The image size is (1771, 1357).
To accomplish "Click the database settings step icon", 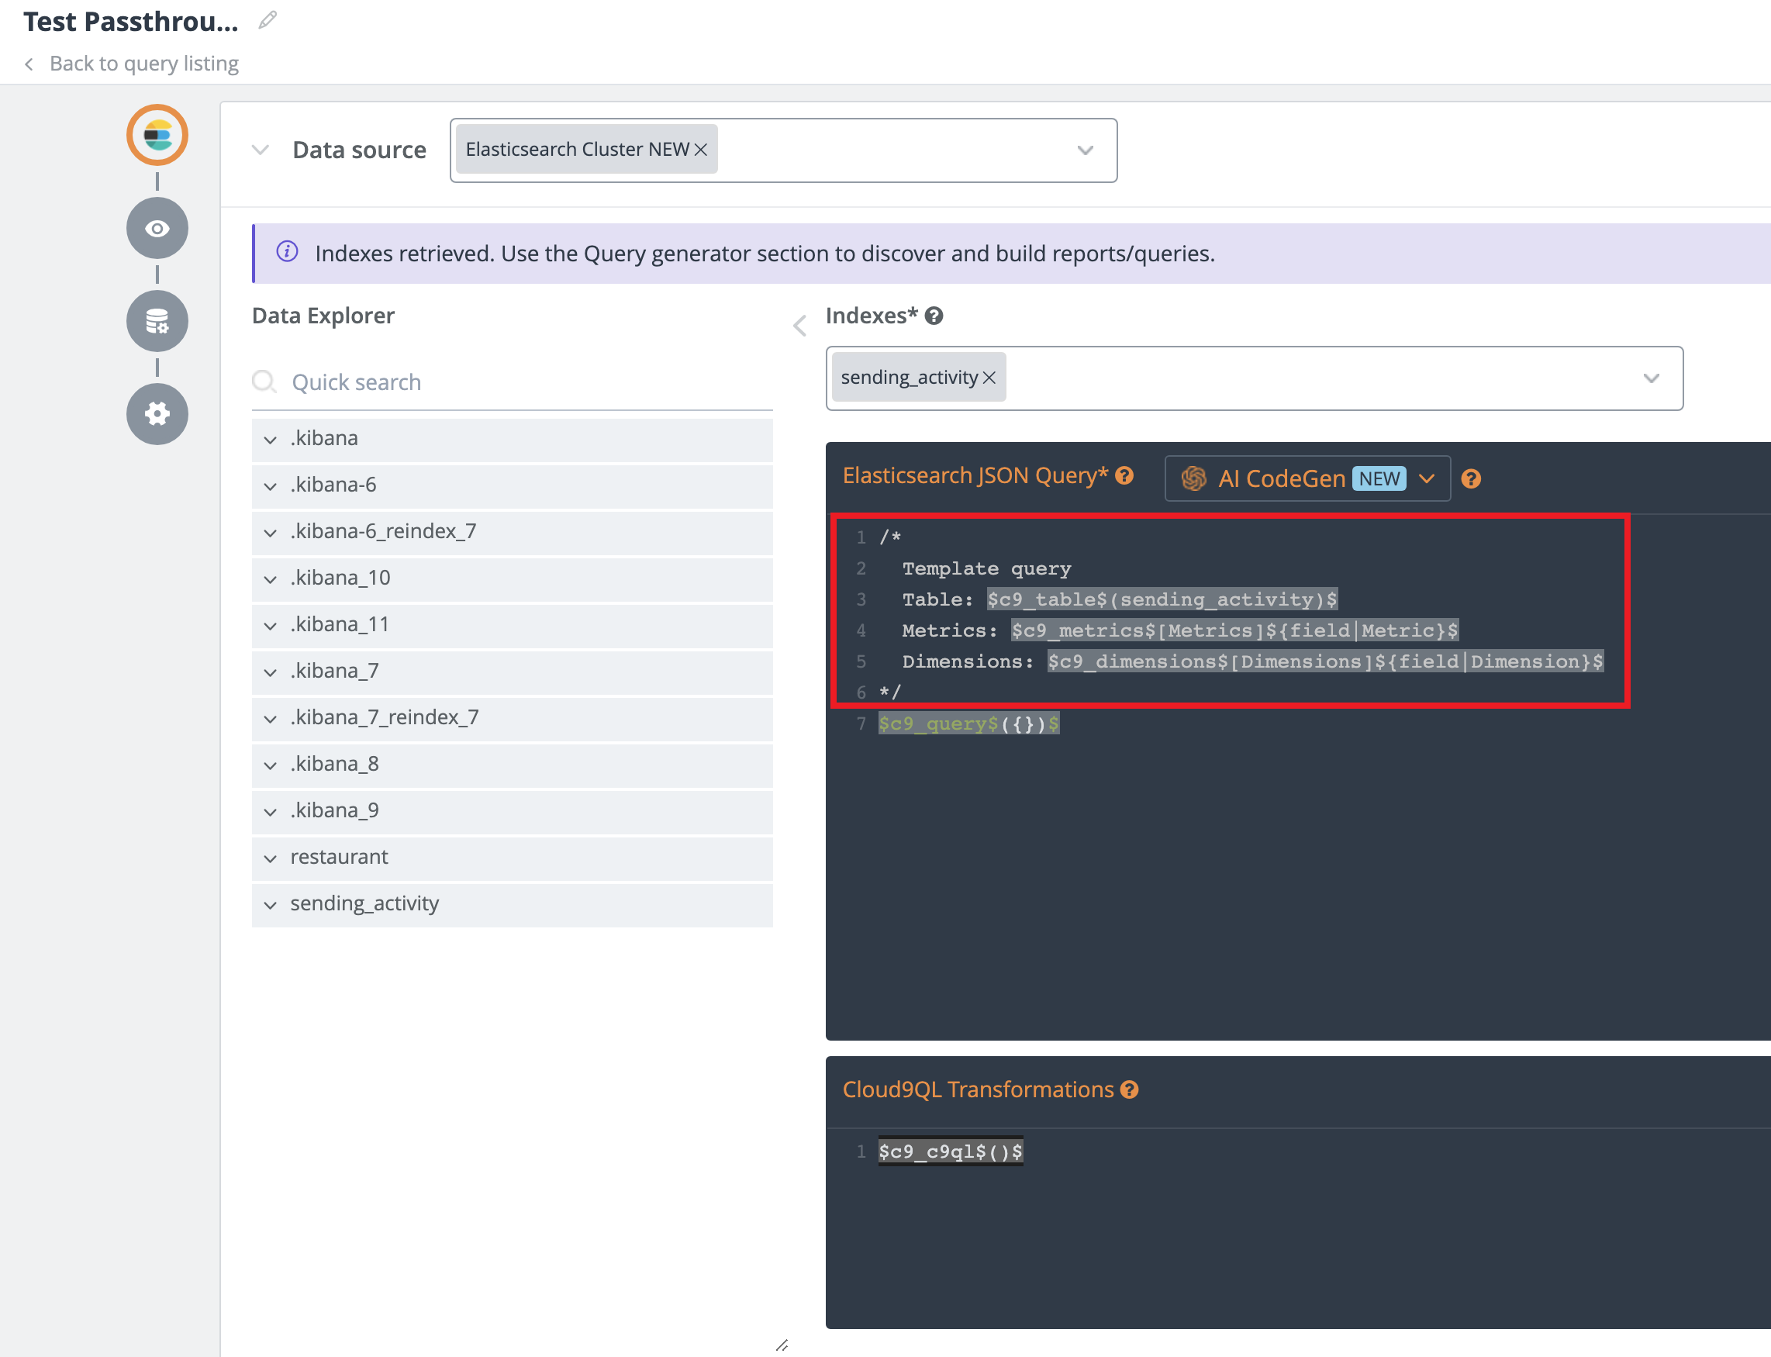I will (x=157, y=322).
